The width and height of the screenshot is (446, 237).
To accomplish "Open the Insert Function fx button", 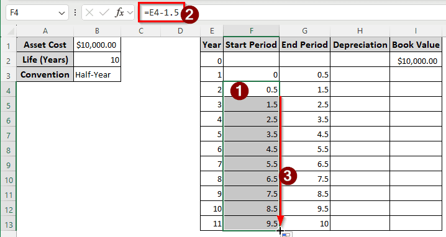I will (119, 12).
